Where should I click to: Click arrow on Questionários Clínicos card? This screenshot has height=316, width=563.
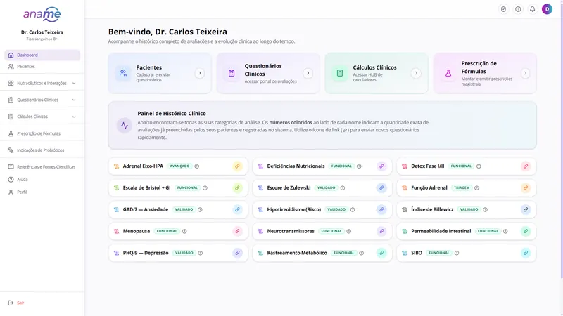pos(308,73)
